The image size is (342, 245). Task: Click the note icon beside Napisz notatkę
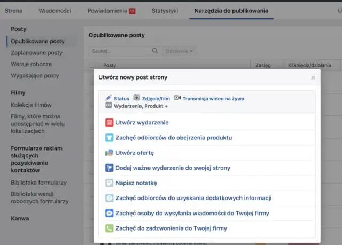point(109,183)
